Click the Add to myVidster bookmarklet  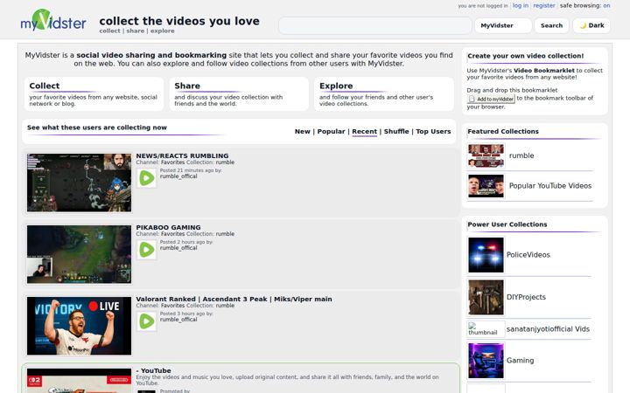click(491, 99)
